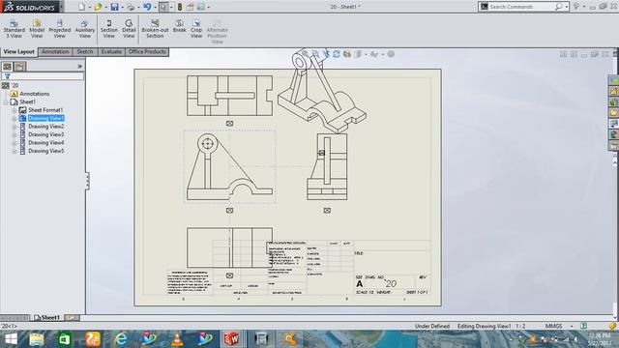Expand the Drawing View5 tree node
619x348 pixels.
pos(15,151)
